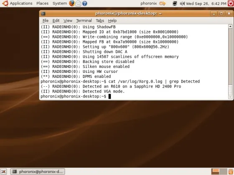Click the Show Desktop icon in the bottom panel
Screen dimensions: 234x175
pos(4,172)
